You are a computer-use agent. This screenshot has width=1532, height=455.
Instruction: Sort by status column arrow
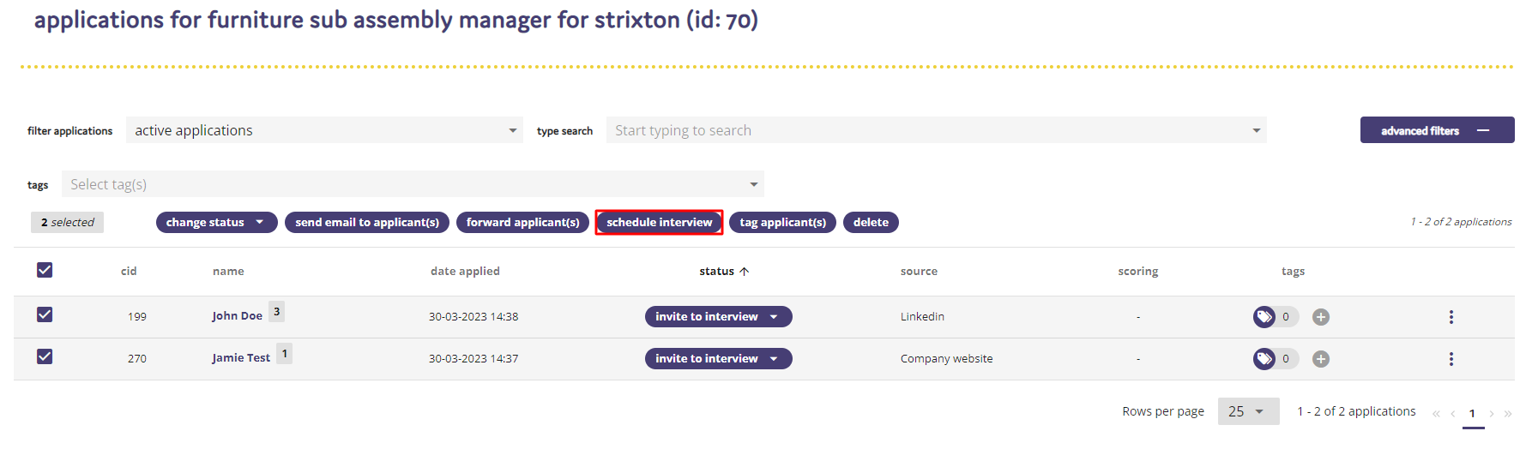point(745,272)
